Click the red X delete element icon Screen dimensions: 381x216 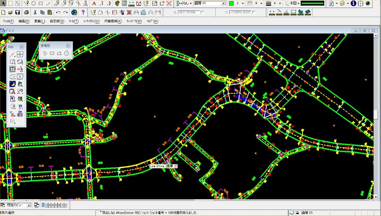tap(169, 3)
